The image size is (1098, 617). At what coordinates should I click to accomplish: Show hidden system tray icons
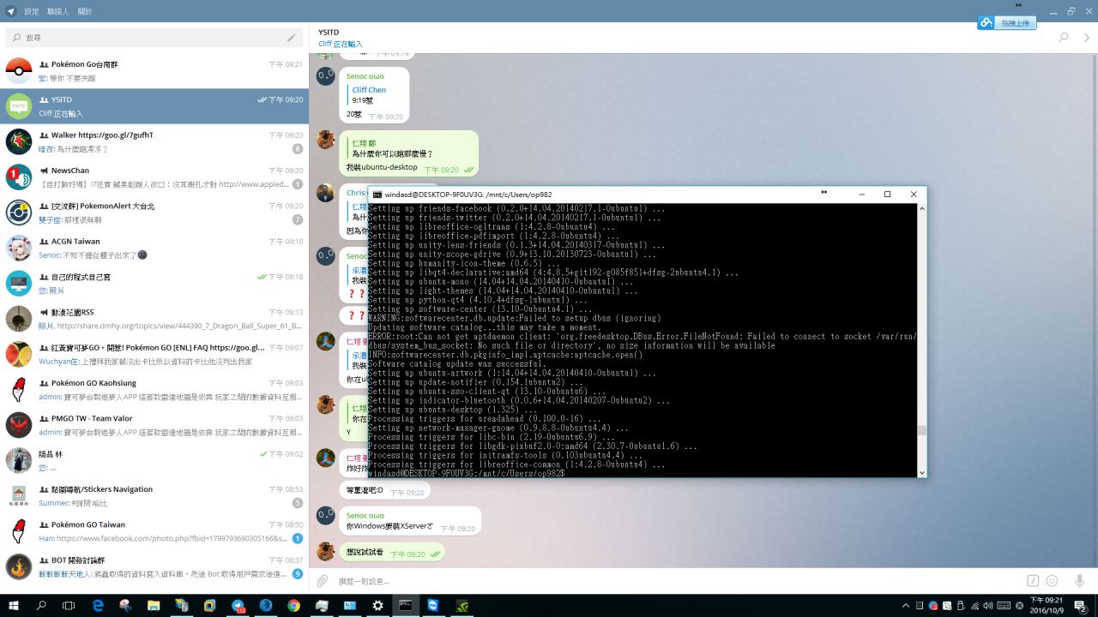906,606
